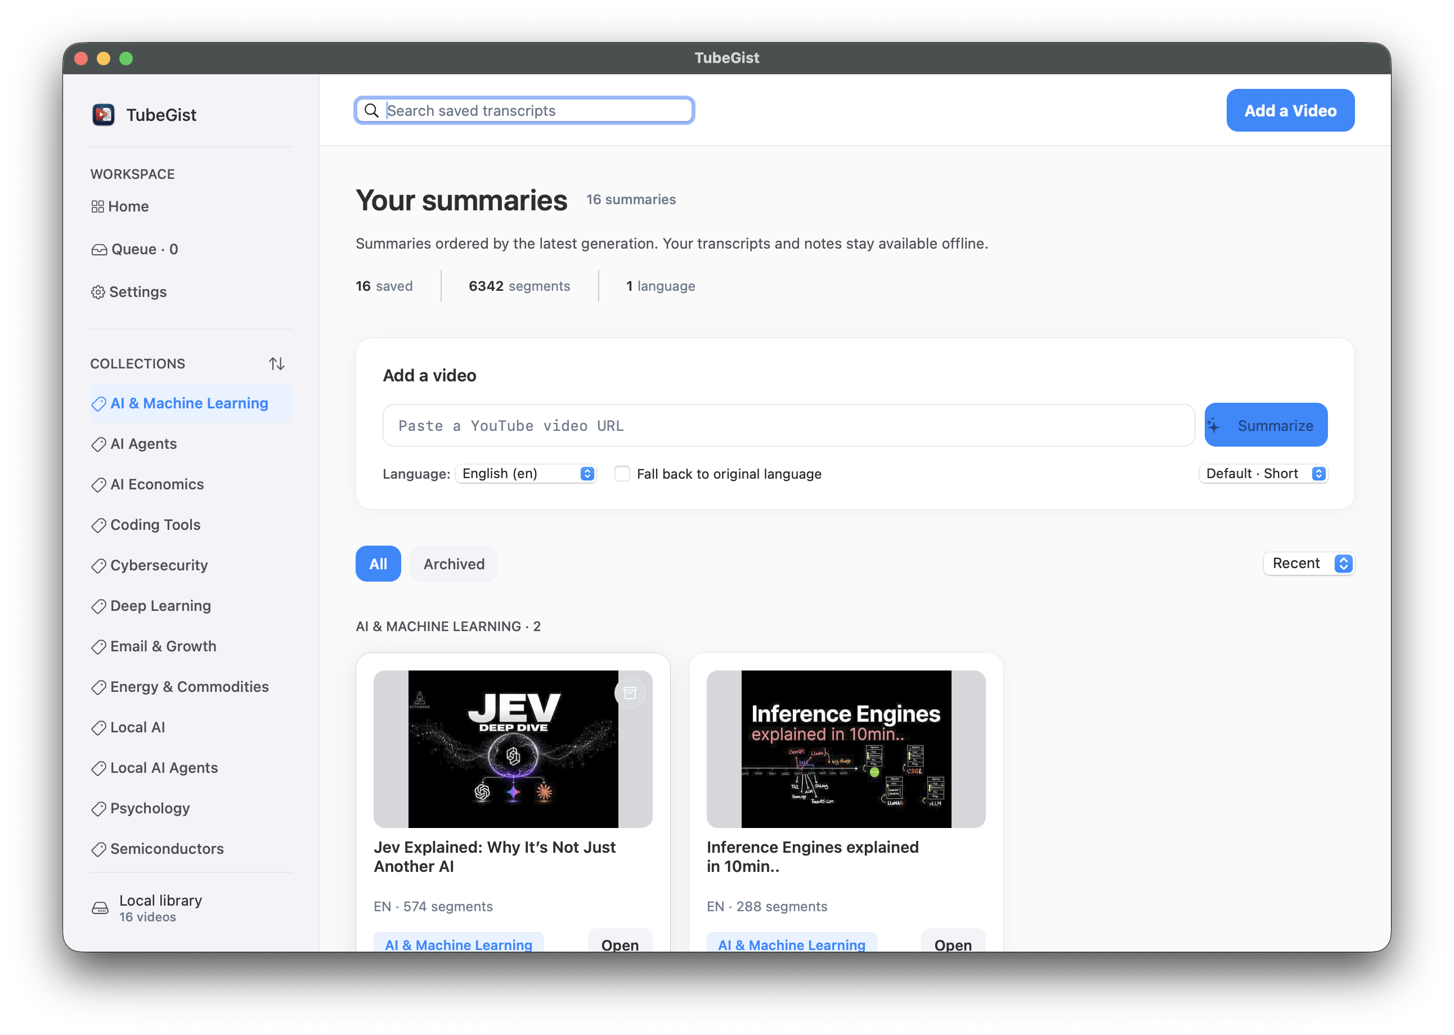Viewport: 1454px width, 1035px height.
Task: Select the Deep Learning collection
Action: click(x=160, y=606)
